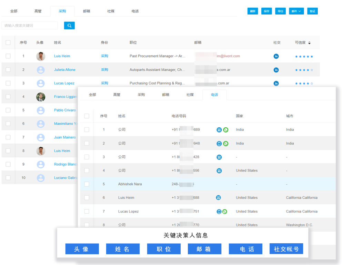The height and width of the screenshot is (265, 353).
Task: Click WhatsApp icon beside first India phone number
Action: [x=226, y=130]
